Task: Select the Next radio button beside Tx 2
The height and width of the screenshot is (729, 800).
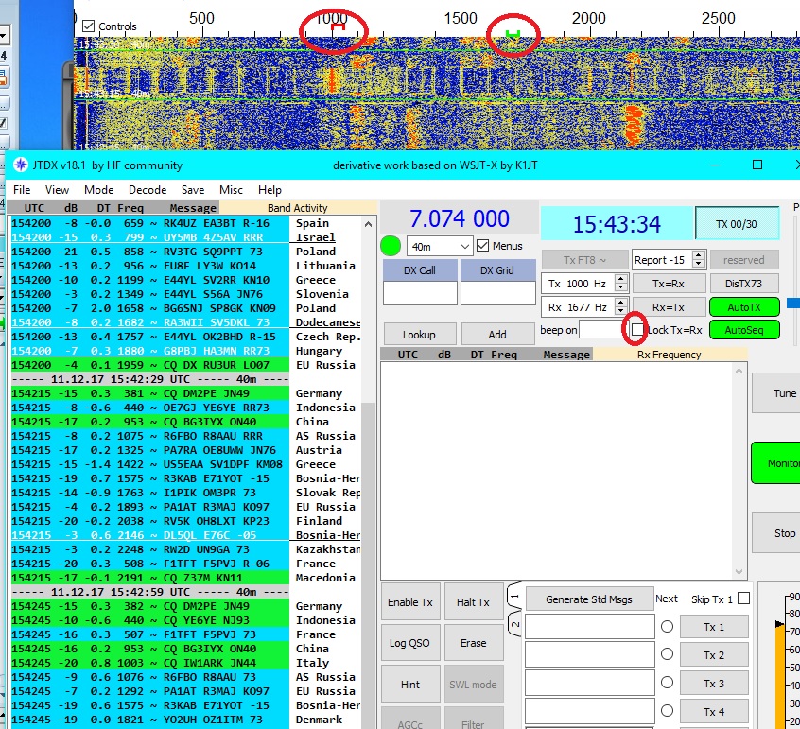Action: 667,654
